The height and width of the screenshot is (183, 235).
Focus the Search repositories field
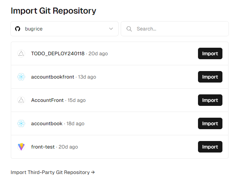coord(175,29)
